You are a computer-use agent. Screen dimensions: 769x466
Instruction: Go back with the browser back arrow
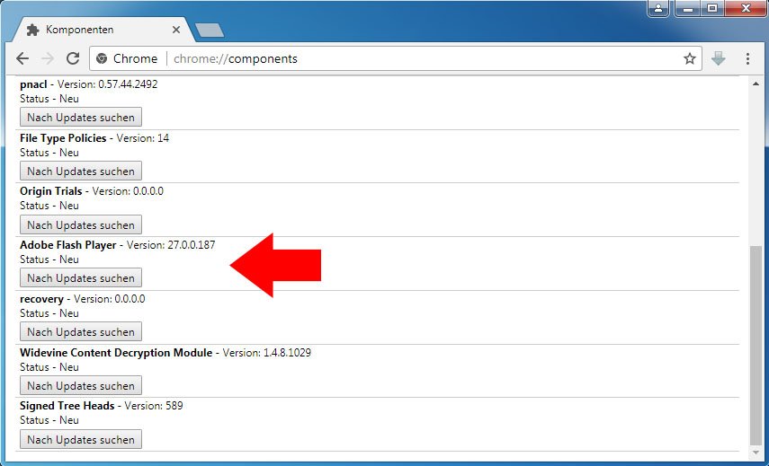point(22,58)
